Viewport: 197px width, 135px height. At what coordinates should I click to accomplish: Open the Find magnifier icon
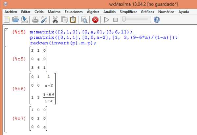tap(84, 20)
